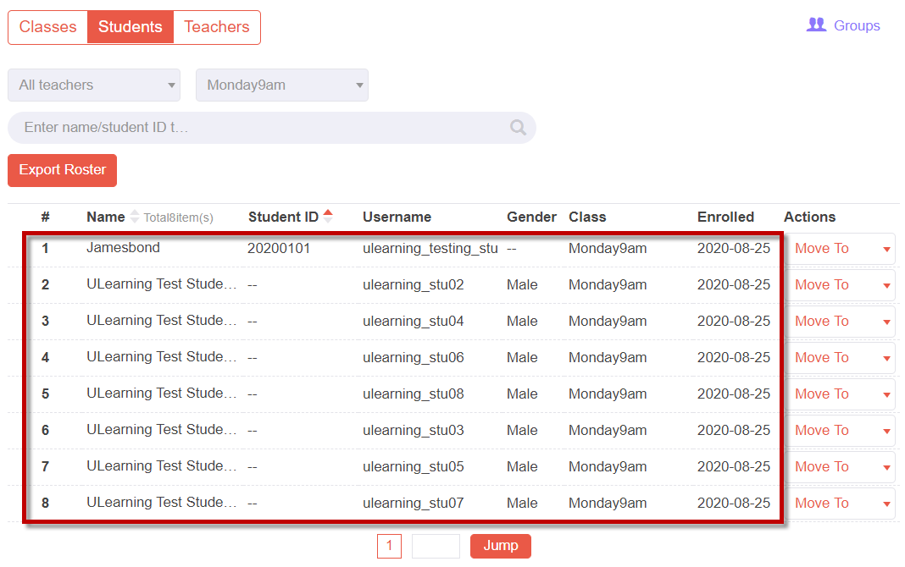Click the Export Roster button
This screenshot has width=905, height=567.
pos(63,170)
